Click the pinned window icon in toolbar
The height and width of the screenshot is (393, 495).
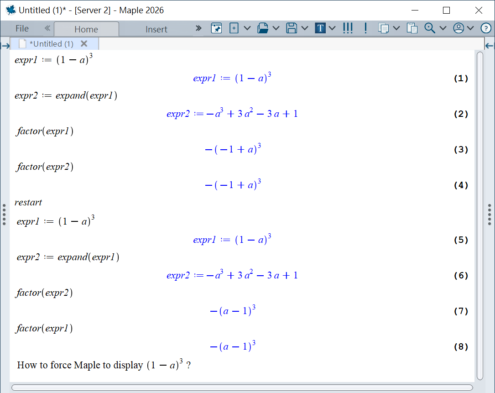click(216, 28)
